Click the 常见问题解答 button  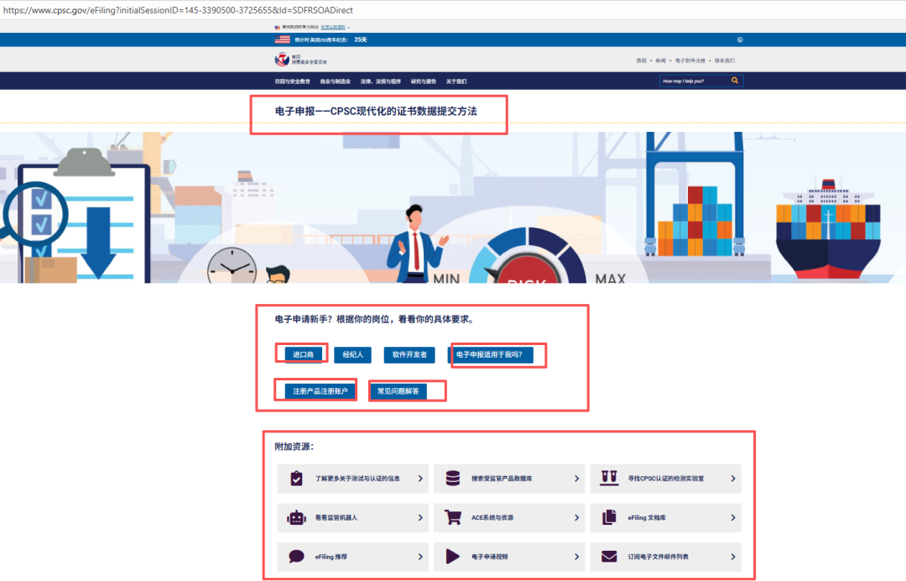click(398, 391)
